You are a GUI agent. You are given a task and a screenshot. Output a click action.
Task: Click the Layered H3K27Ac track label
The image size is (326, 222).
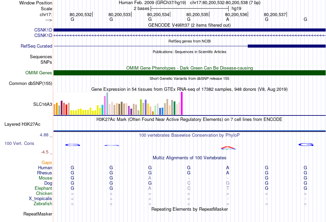pyautogui.click(x=22, y=124)
